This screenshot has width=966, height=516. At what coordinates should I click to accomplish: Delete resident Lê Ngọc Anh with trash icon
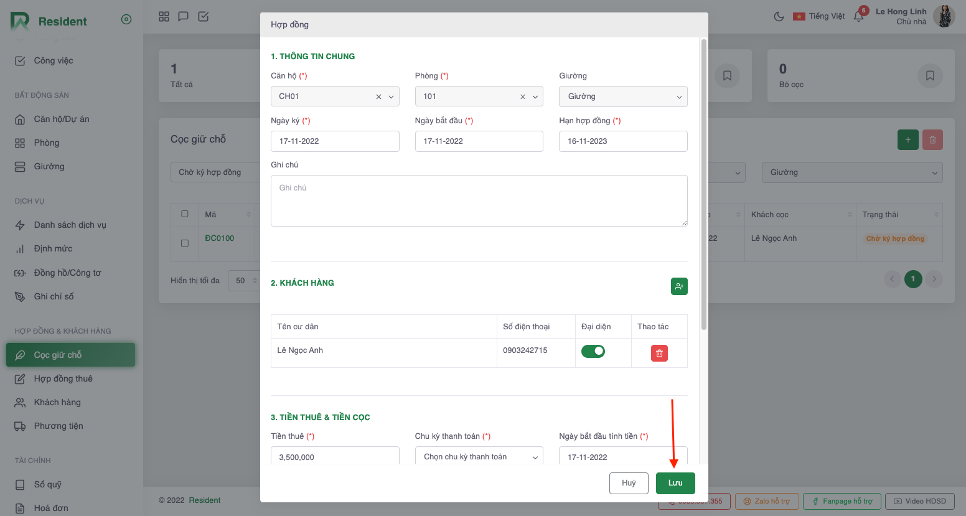[x=659, y=354]
